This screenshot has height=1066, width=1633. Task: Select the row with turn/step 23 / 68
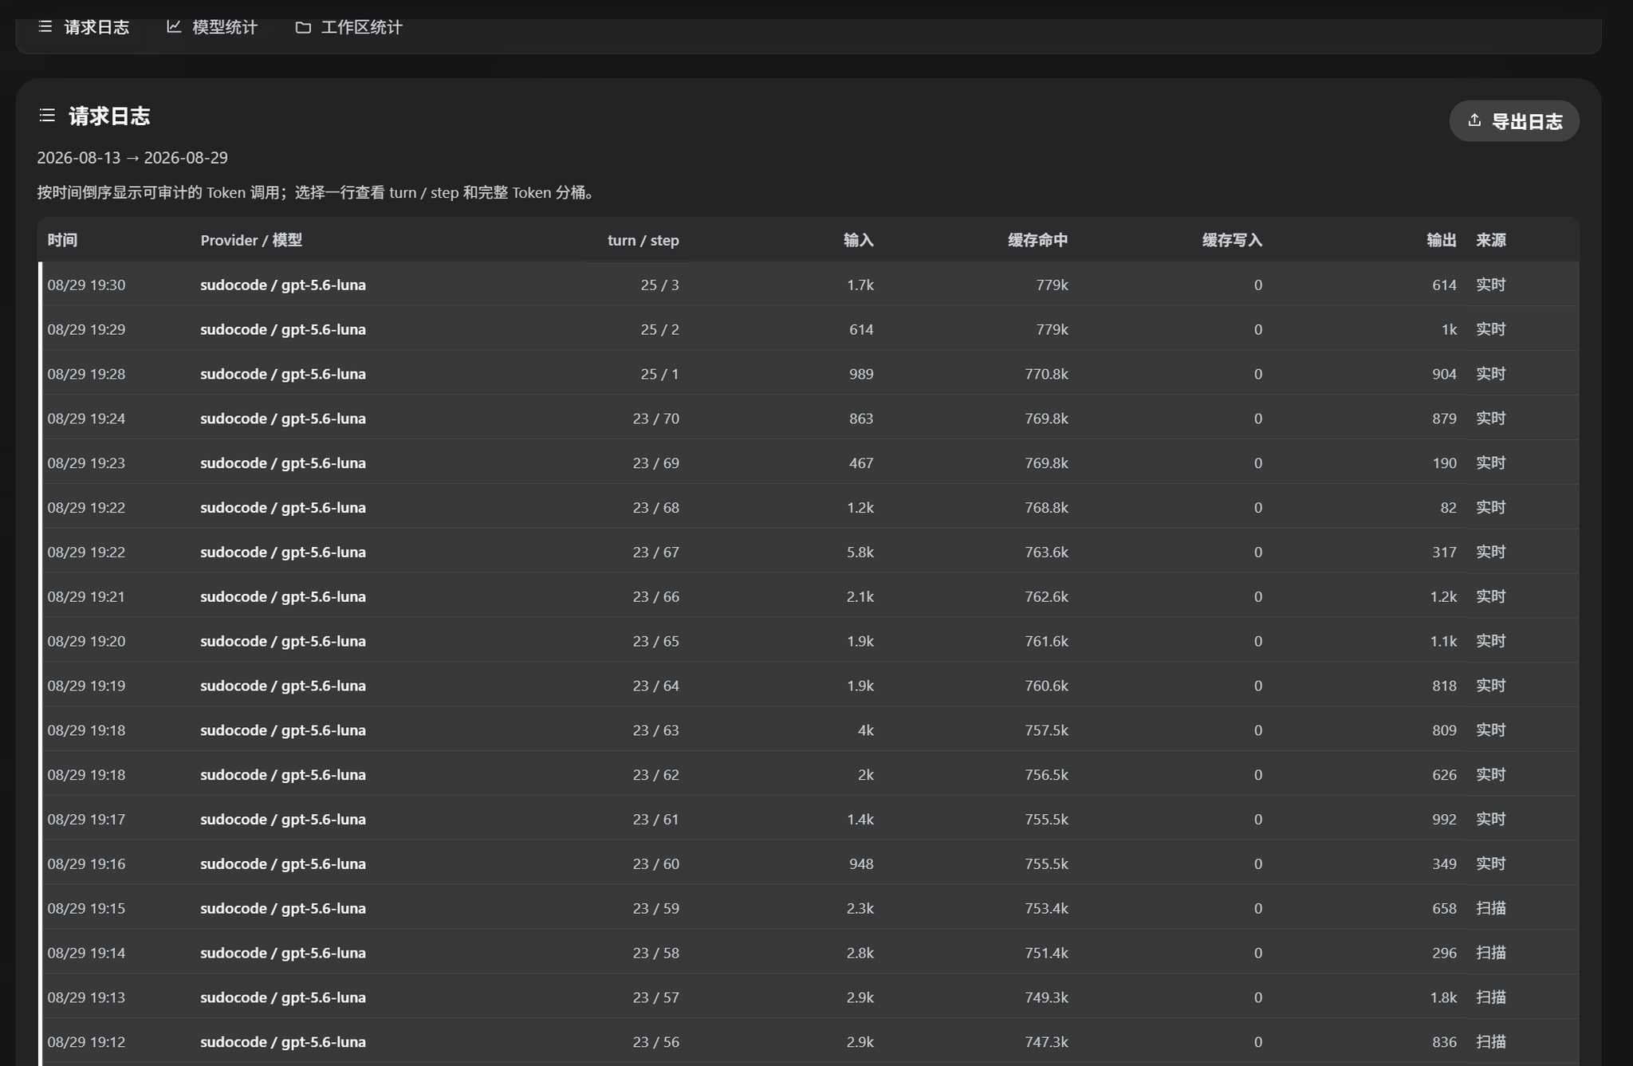809,508
